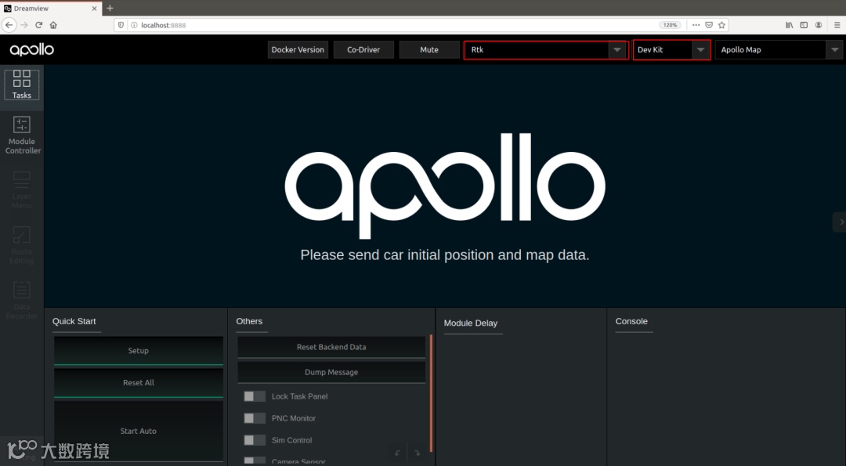Expand the right-side panel chevron
The height and width of the screenshot is (466, 846).
pos(841,222)
